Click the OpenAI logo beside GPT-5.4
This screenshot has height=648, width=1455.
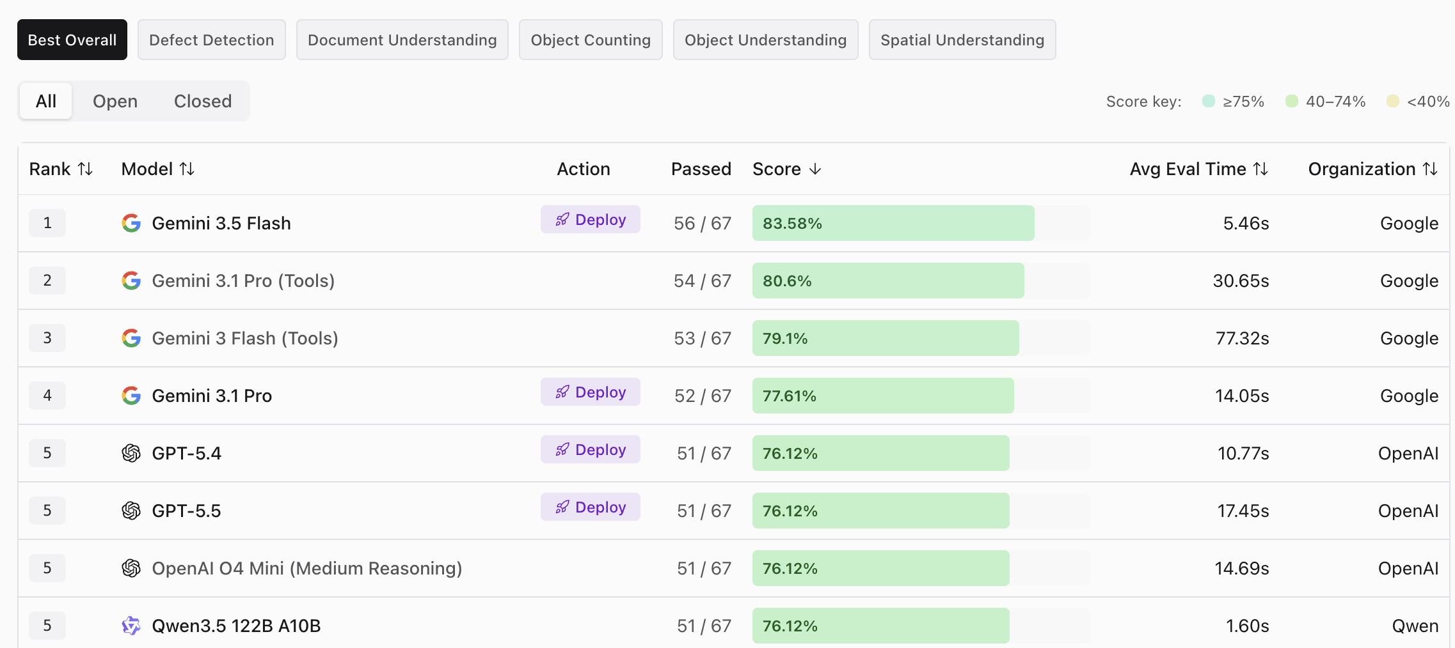click(131, 453)
